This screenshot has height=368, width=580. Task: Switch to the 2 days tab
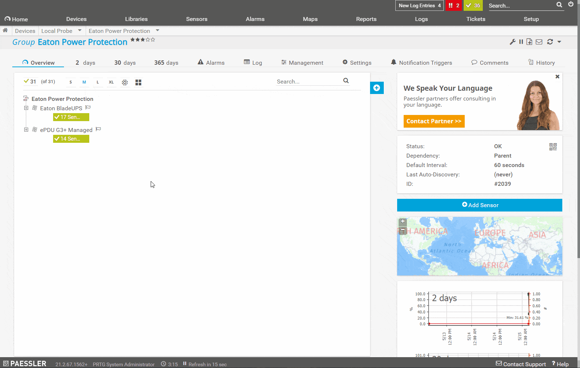85,63
